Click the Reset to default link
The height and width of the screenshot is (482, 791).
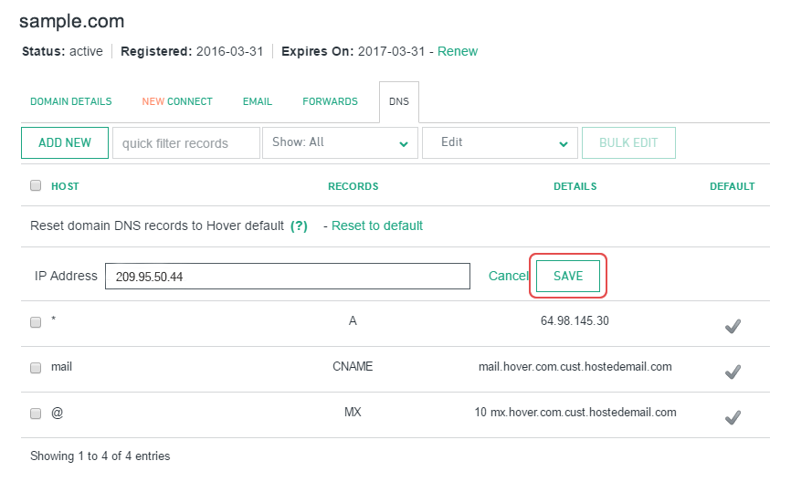coord(376,225)
